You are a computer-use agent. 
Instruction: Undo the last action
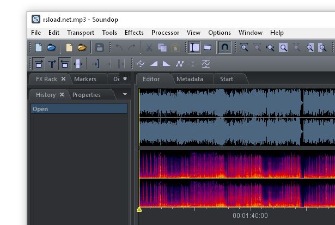coord(119,47)
